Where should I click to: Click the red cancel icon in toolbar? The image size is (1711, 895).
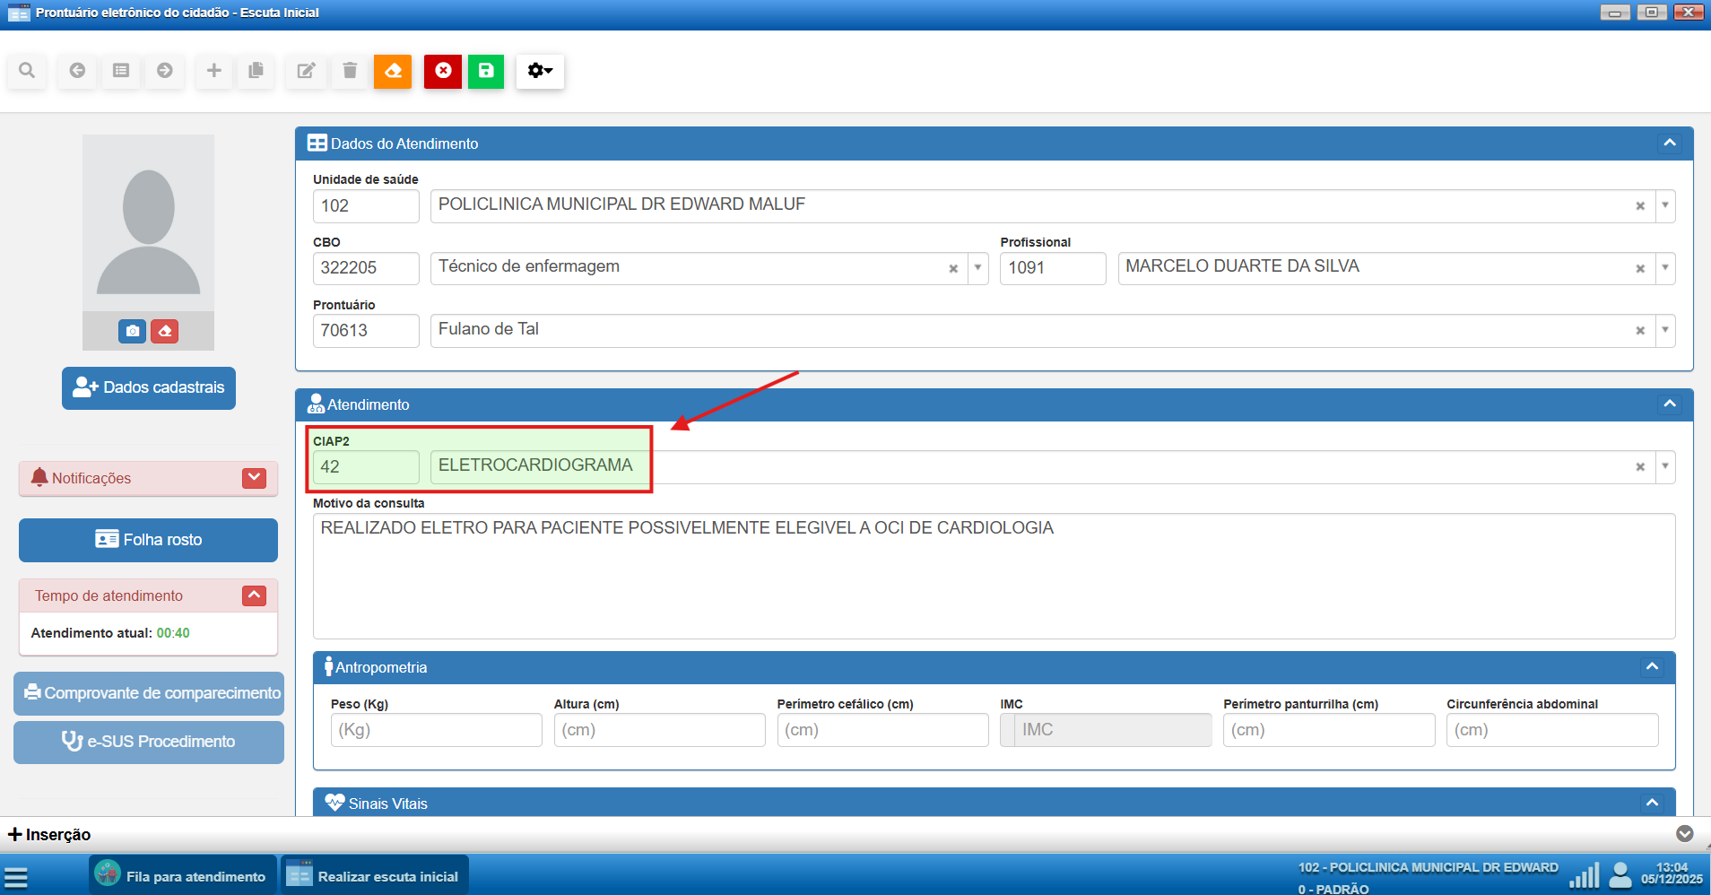[443, 71]
